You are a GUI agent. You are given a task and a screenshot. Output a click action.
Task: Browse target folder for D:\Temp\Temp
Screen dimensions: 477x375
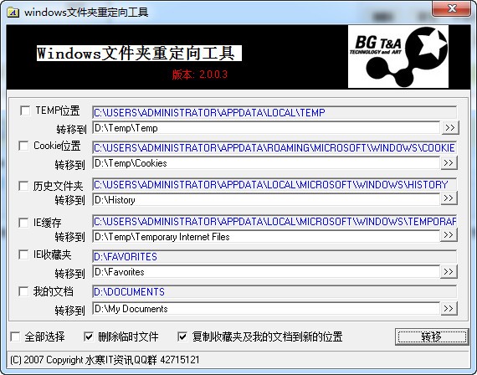point(450,127)
